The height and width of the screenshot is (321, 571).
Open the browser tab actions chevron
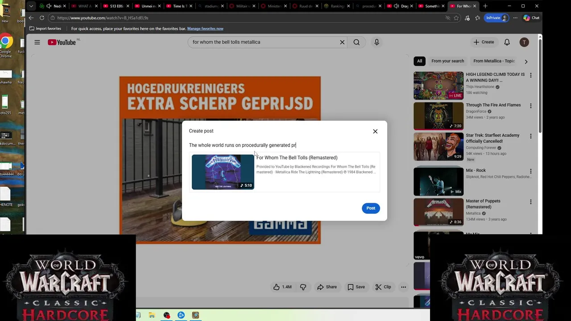click(x=31, y=6)
